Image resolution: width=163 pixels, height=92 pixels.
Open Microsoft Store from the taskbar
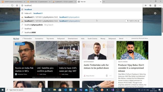pyautogui.click(x=60, y=90)
